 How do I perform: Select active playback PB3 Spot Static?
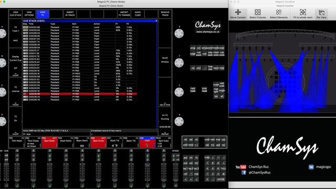49,142
